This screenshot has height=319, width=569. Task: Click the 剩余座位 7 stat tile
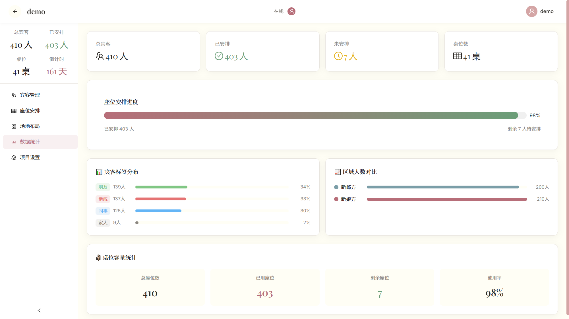(x=380, y=287)
